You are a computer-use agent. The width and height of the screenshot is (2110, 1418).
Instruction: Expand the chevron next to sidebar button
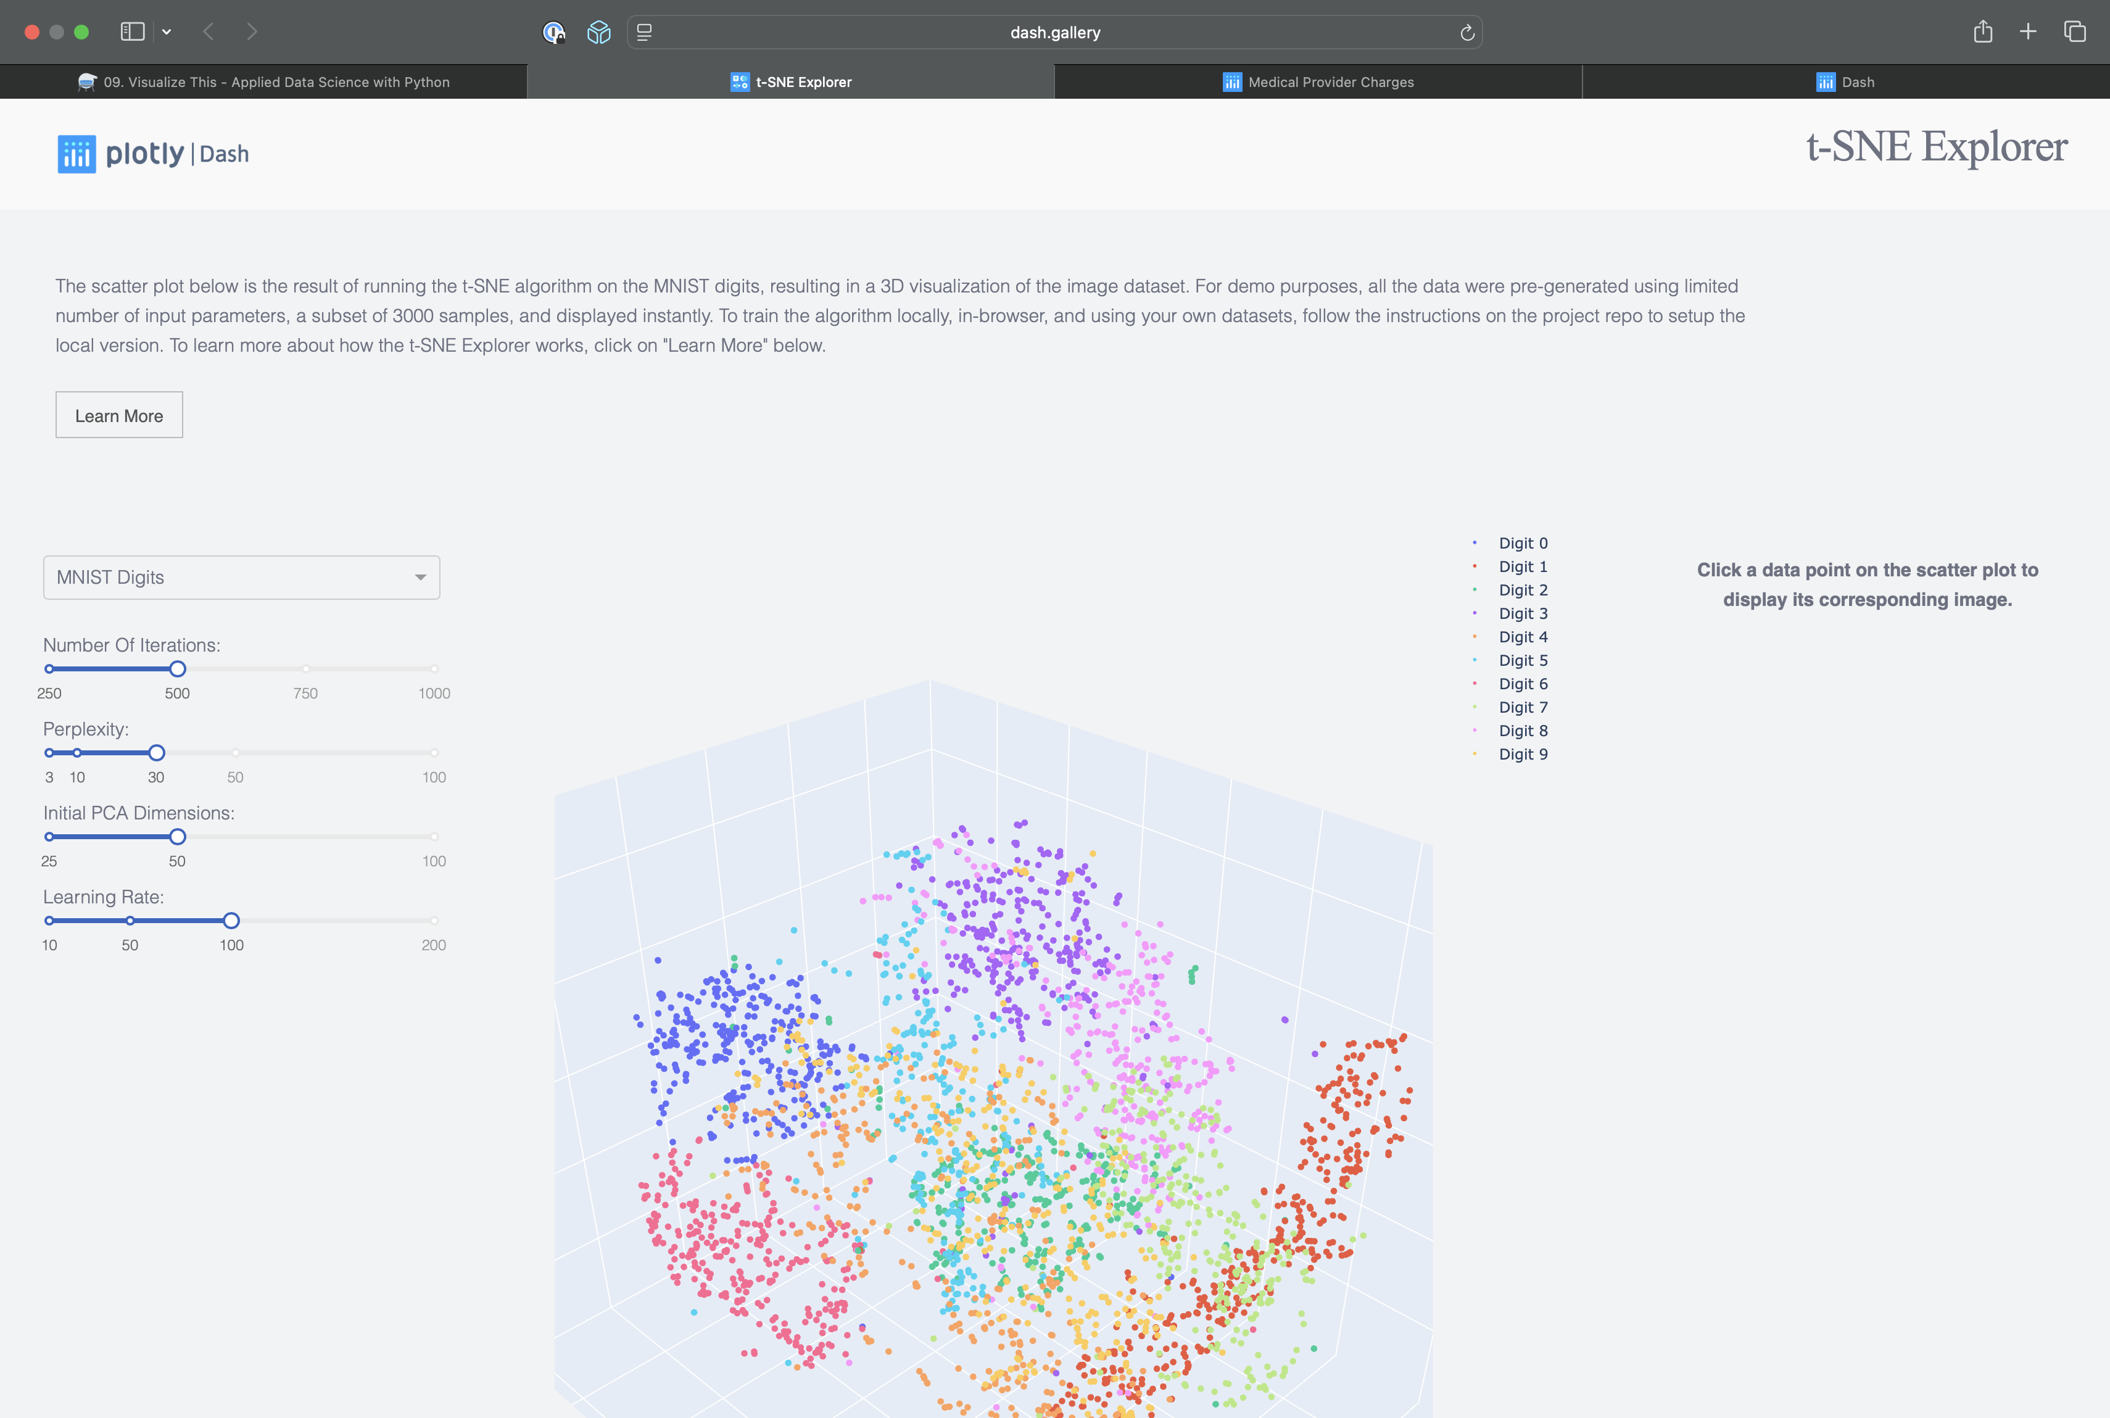[x=167, y=31]
